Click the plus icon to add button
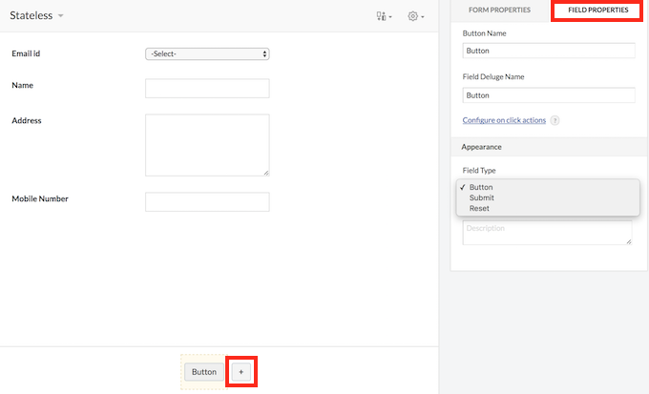The width and height of the screenshot is (649, 394). (241, 372)
